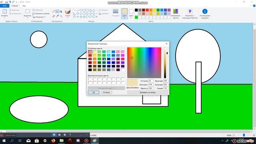256x144 pixels.
Task: Click Cancel (Отмена) in the Edit Colors dialog
Action: click(x=106, y=92)
